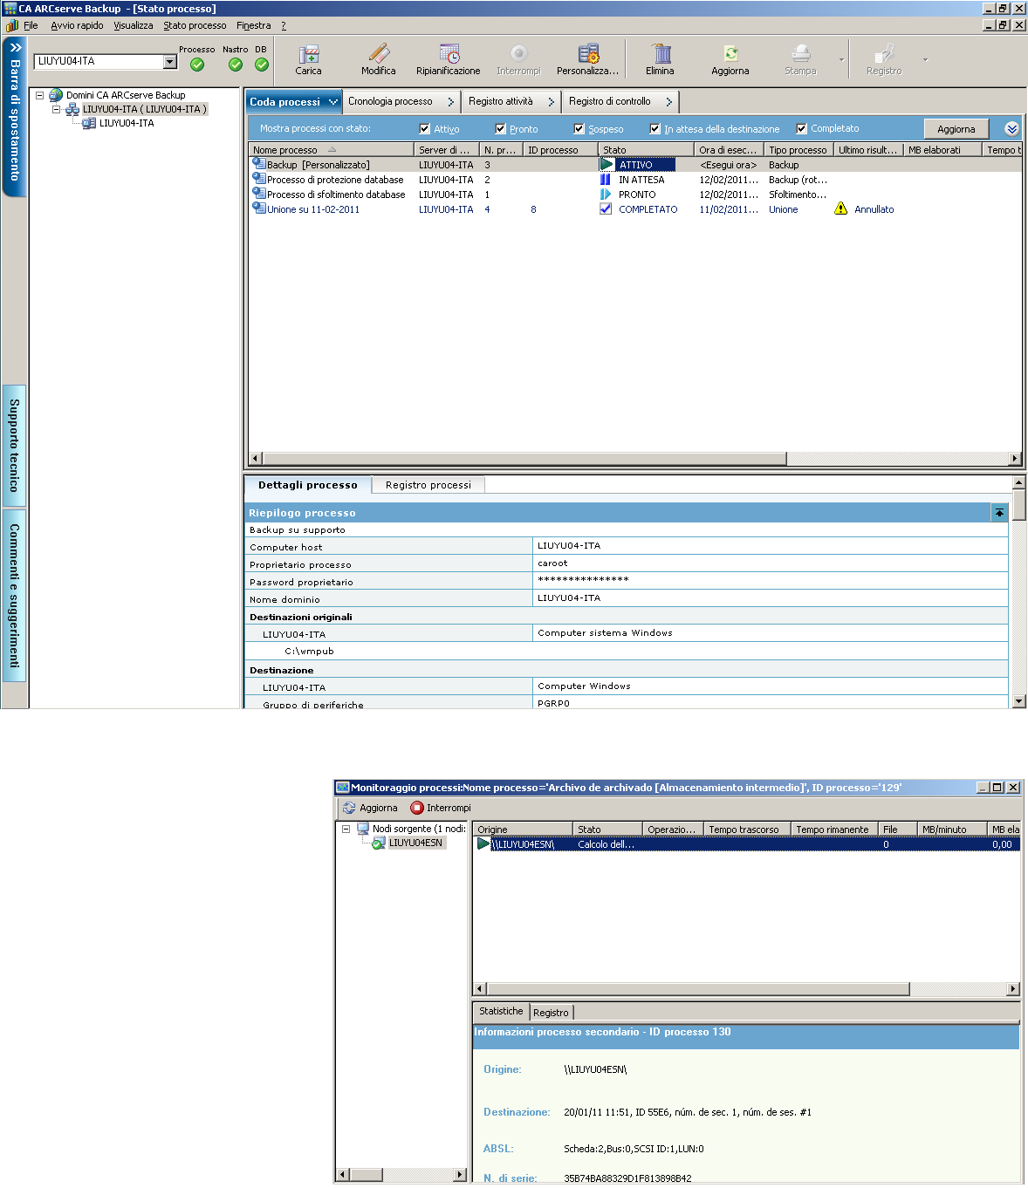Click the Personalizza toolbar icon
Viewport: 1028px width, 1188px height.
[x=588, y=54]
